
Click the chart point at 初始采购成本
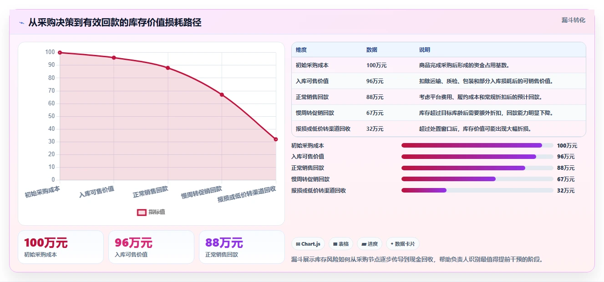(60, 53)
